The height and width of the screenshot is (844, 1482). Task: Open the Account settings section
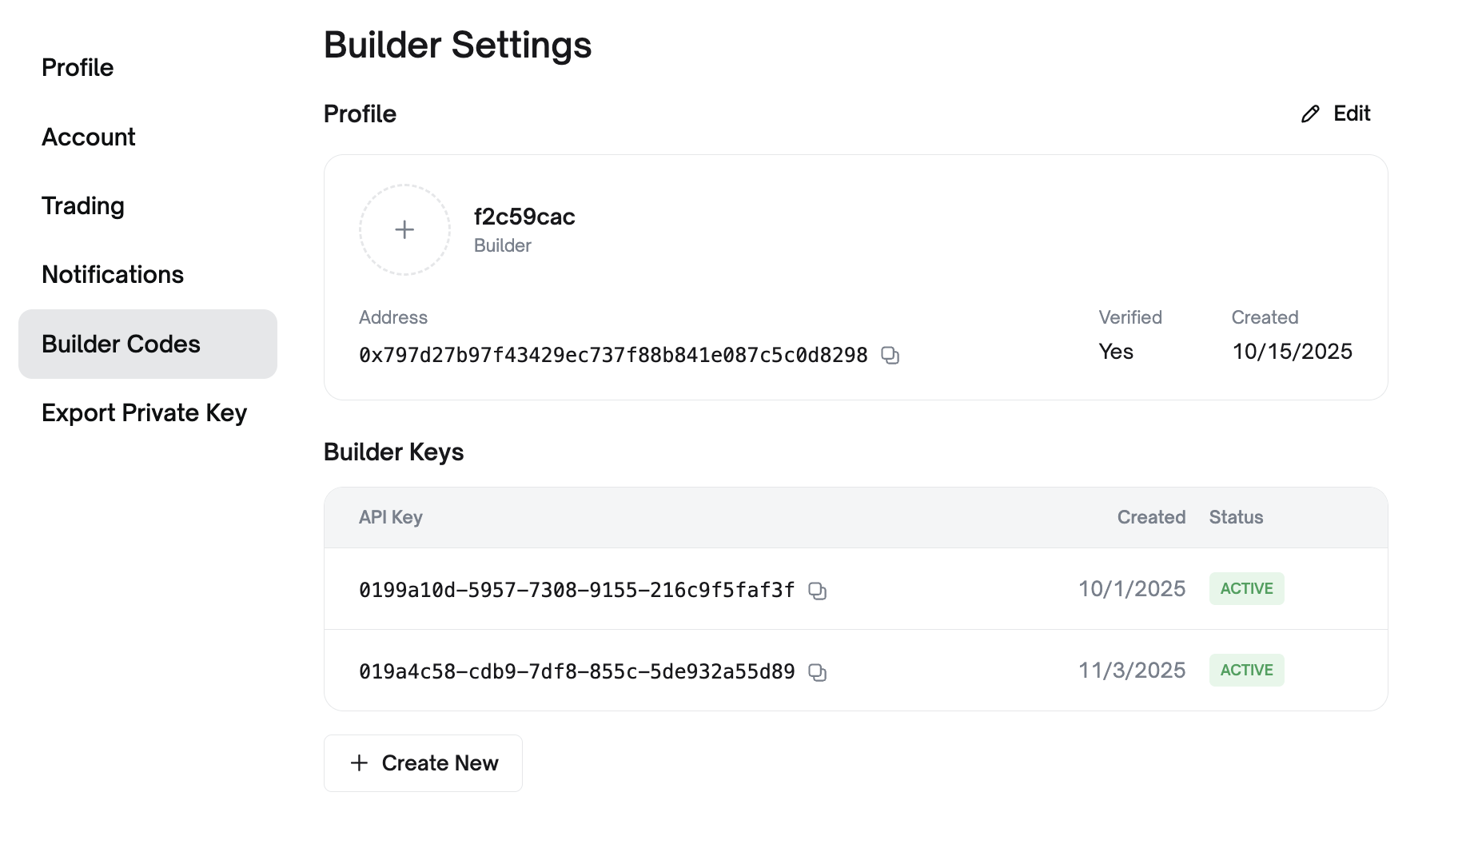(88, 137)
